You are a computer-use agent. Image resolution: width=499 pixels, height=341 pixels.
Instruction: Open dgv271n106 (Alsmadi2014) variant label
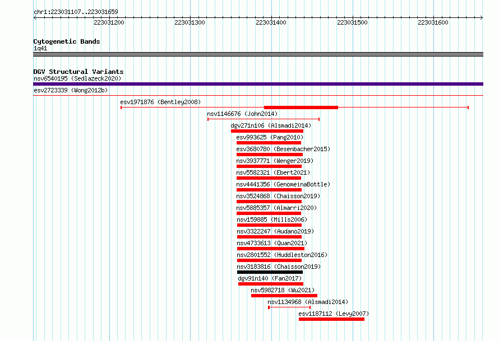pos(271,125)
